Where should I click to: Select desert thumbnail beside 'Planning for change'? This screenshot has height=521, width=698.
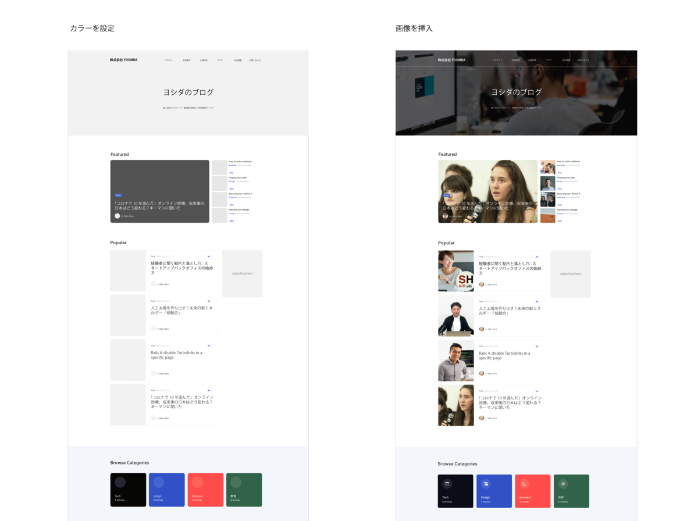[x=547, y=216]
